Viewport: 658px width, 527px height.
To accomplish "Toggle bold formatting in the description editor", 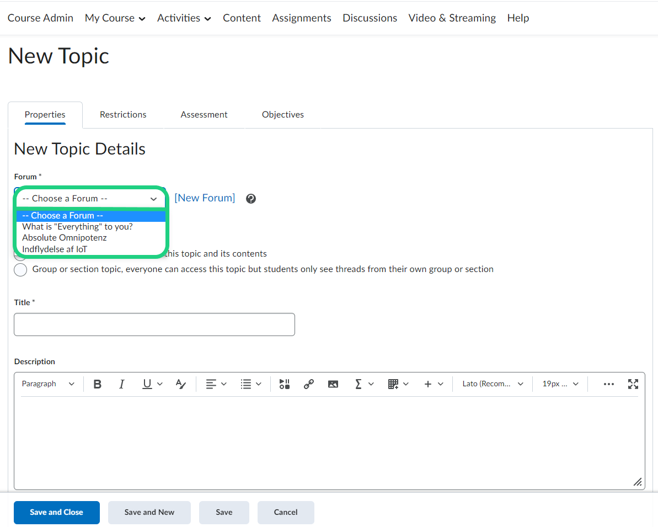I will 98,384.
